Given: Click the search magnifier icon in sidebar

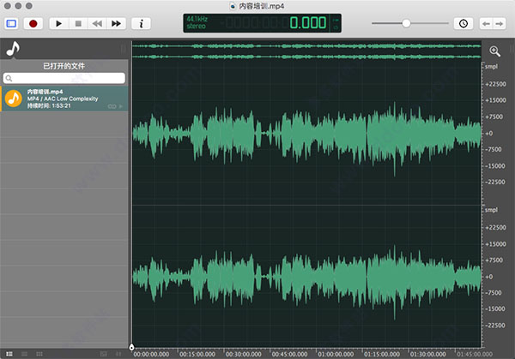Looking at the screenshot, I should pyautogui.click(x=9, y=78).
